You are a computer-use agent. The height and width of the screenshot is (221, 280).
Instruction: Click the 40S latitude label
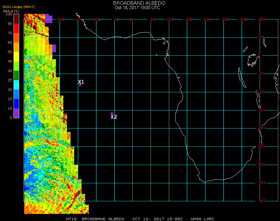pos(262,201)
